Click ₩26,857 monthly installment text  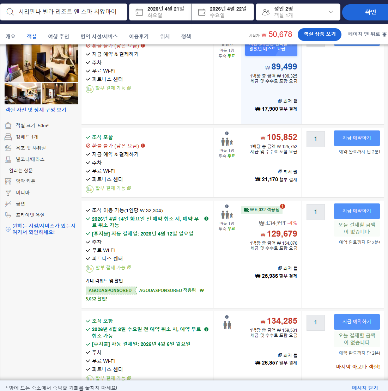pos(276,363)
